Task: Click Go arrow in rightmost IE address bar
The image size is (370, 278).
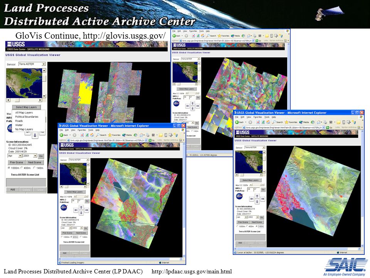Action: pos(328,127)
